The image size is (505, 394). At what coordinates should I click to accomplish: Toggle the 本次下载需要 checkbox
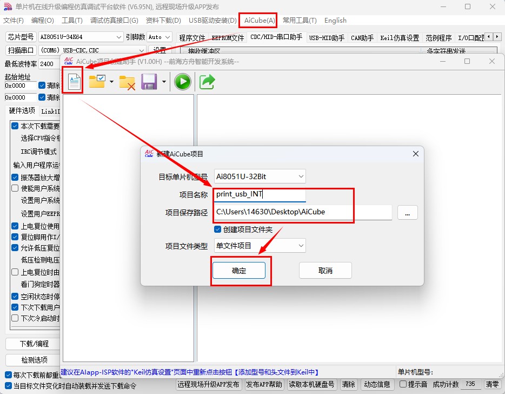(15, 126)
